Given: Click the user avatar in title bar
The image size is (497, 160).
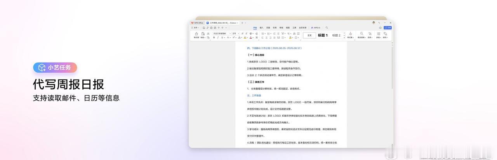Looking at the screenshot, I should click(x=374, y=23).
